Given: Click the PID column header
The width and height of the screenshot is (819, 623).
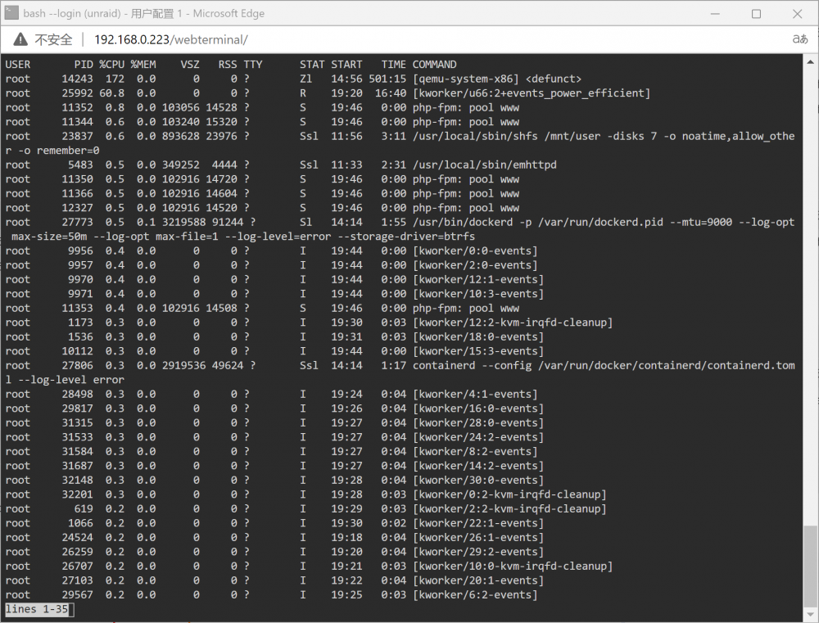Looking at the screenshot, I should coord(84,65).
